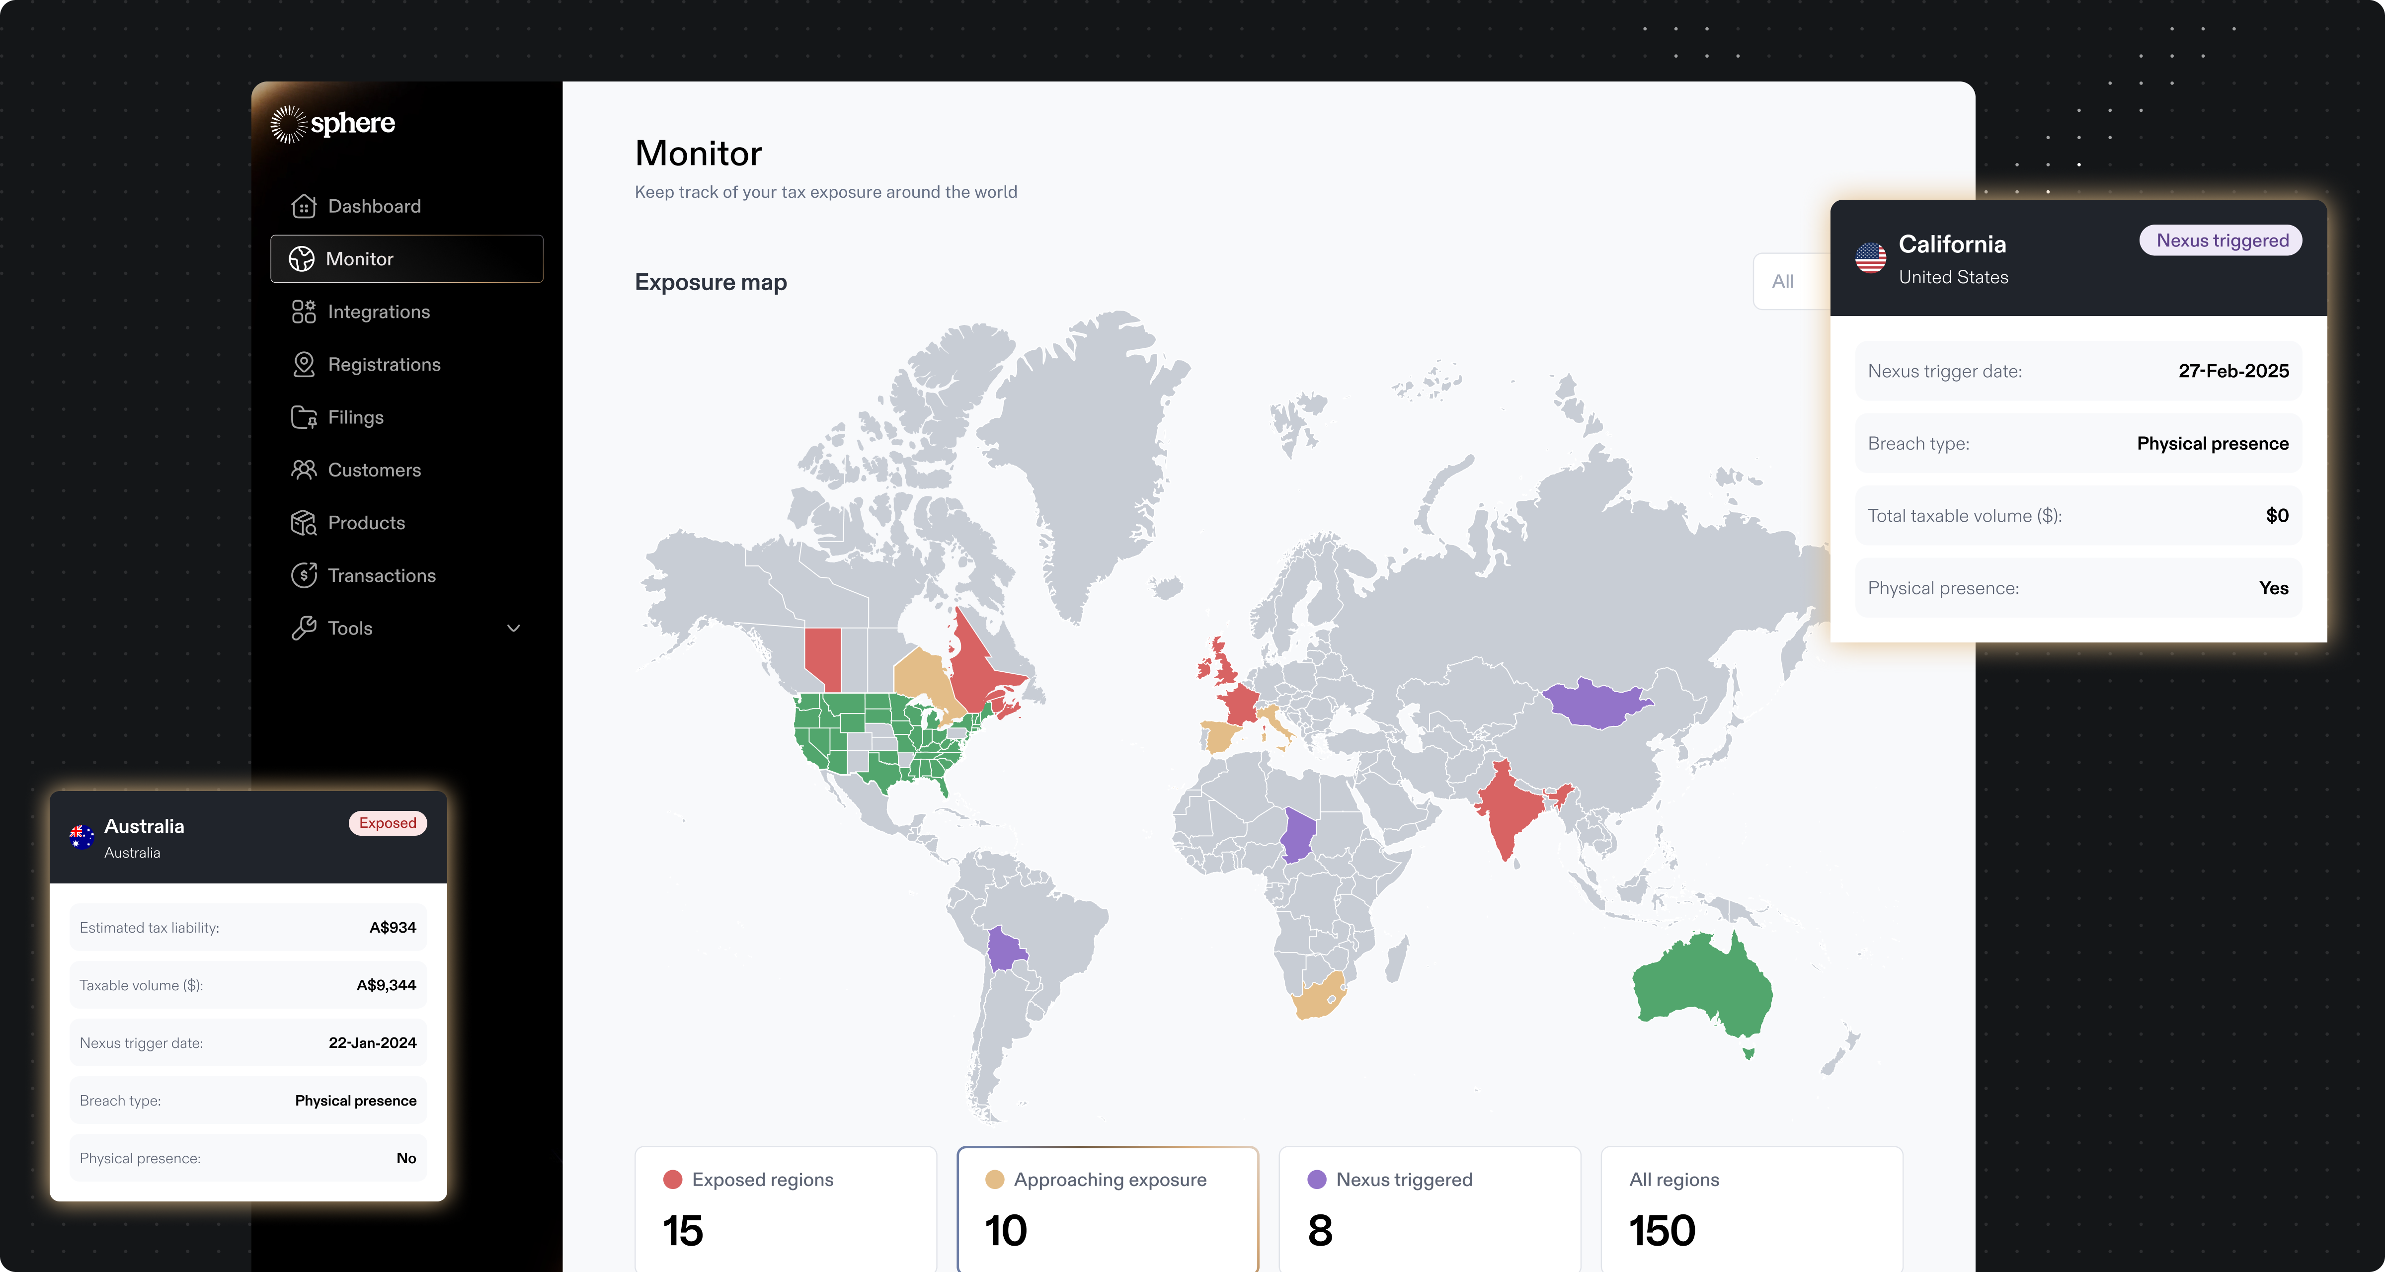
Task: Click the Integrations grid icon
Action: point(304,312)
